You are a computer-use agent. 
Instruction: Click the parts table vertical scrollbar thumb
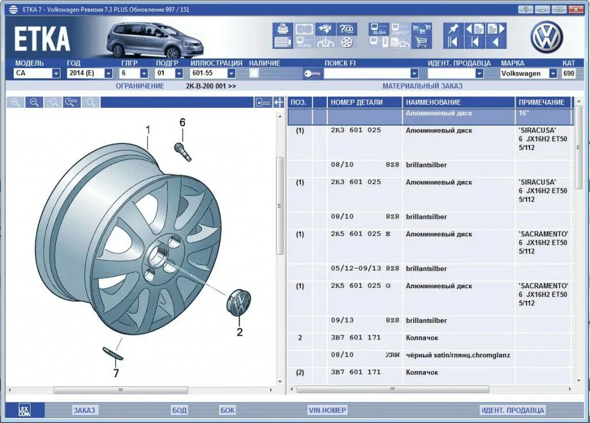[x=578, y=148]
